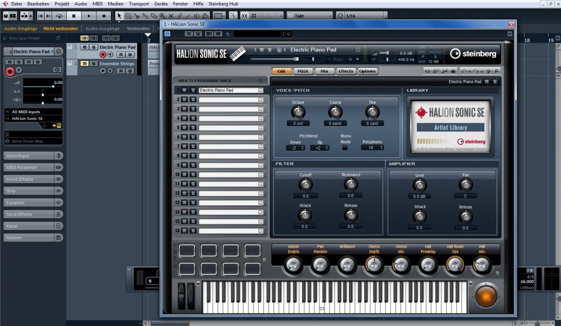Screen dimensions: 561x326
Task: Open the 1/16 quantize preset dropdown
Action: click(x=362, y=16)
